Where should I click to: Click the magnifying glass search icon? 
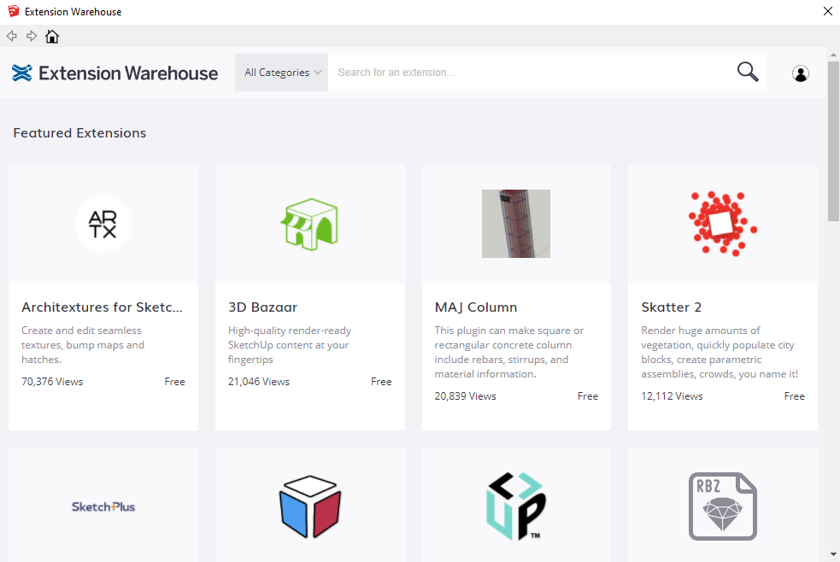click(x=748, y=73)
